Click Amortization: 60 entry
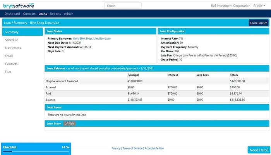Viewport: 271px width, 155px height. [172, 43]
